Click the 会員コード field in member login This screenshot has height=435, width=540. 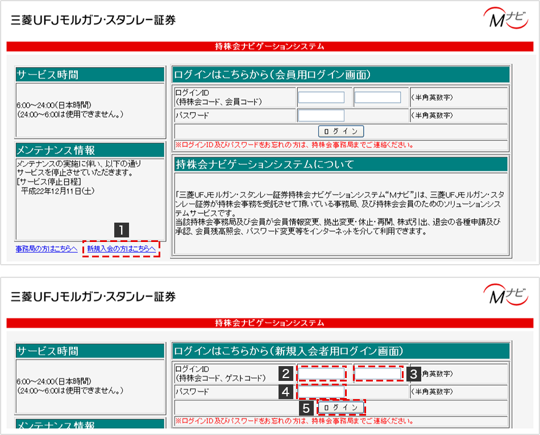(x=377, y=97)
